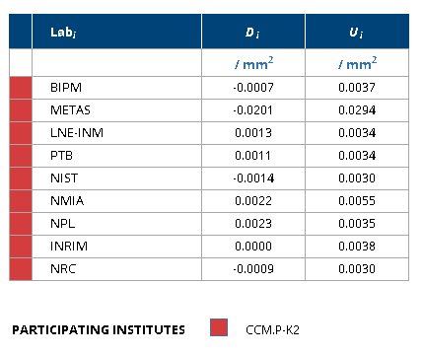Screen dimensions: 423x355
Task: Click the red marker beside BIPM
Action: coord(21,88)
